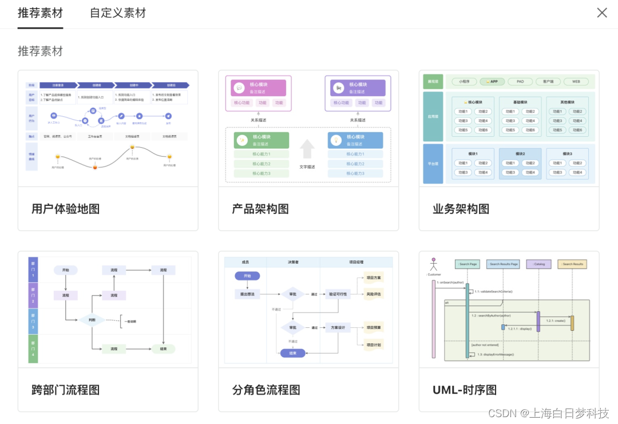Click the APP pill in 业务架构图 preview
This screenshot has width=618, height=424.
coord(492,81)
